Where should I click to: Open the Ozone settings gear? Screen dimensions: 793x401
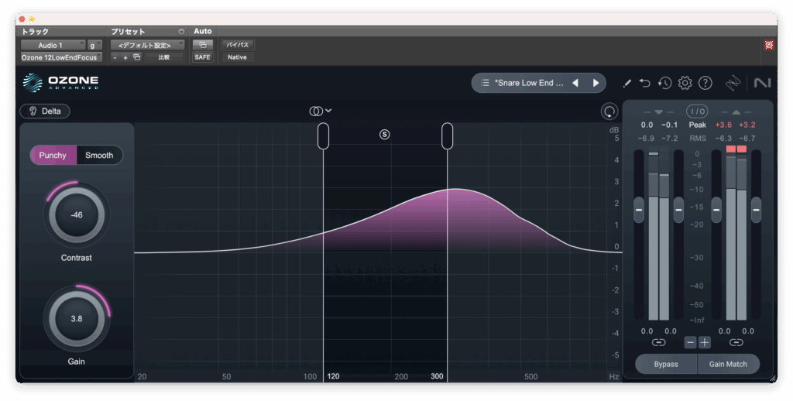685,83
